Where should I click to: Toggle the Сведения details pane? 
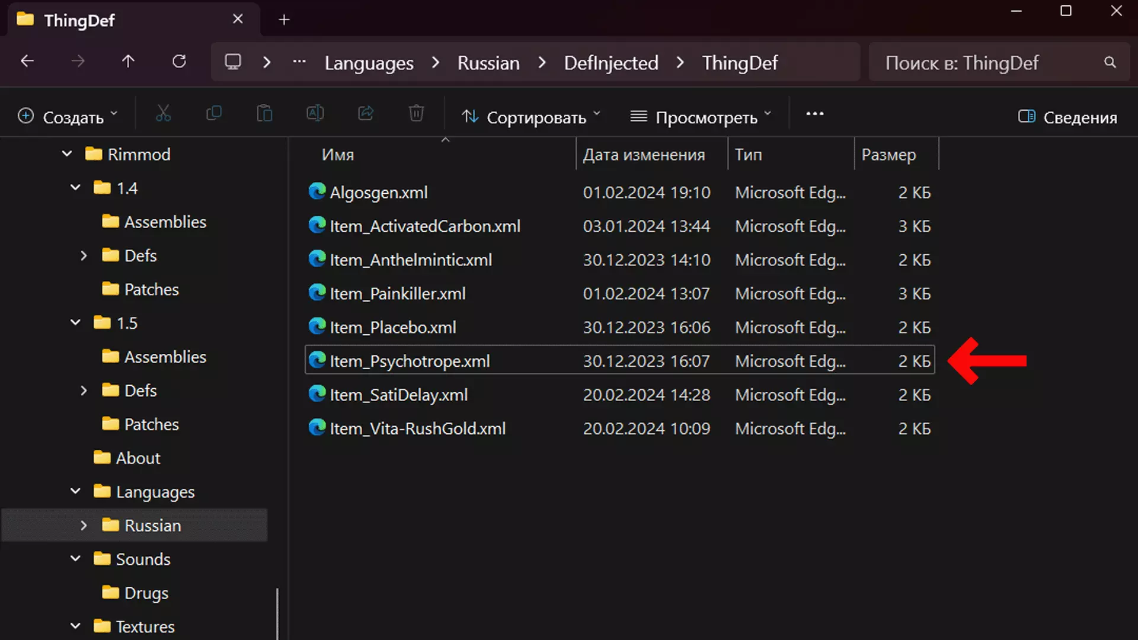tap(1067, 117)
